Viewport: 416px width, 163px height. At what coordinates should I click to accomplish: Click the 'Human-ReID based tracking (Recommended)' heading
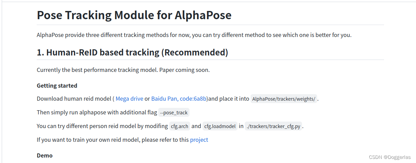[x=132, y=52]
